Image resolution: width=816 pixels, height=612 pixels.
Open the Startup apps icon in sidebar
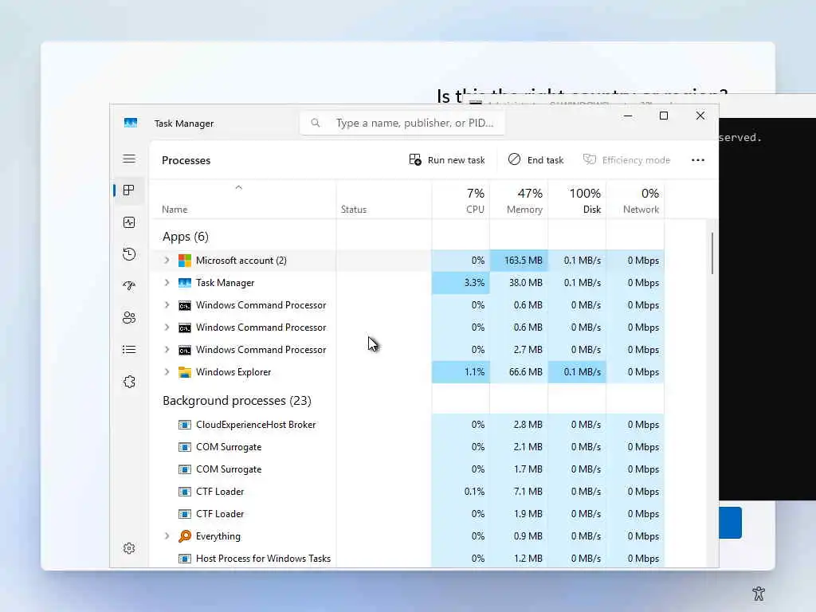click(x=129, y=286)
